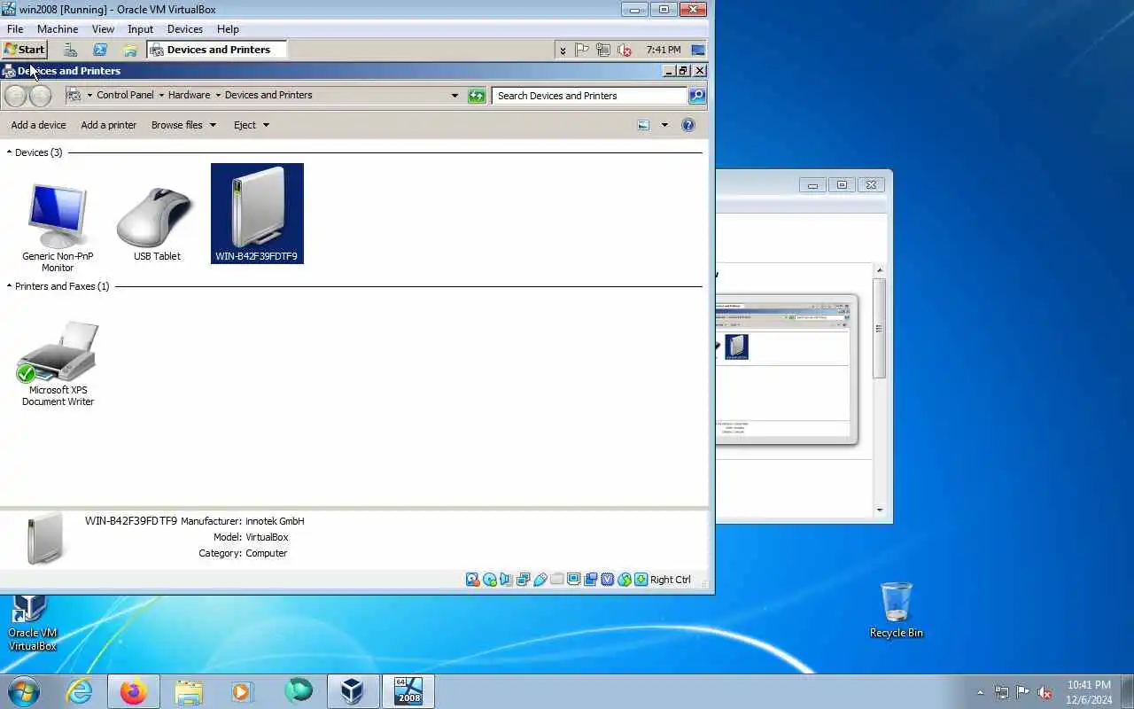Screen dimensions: 1134x709
Task: Open Browse files dropdown
Action: (x=183, y=125)
